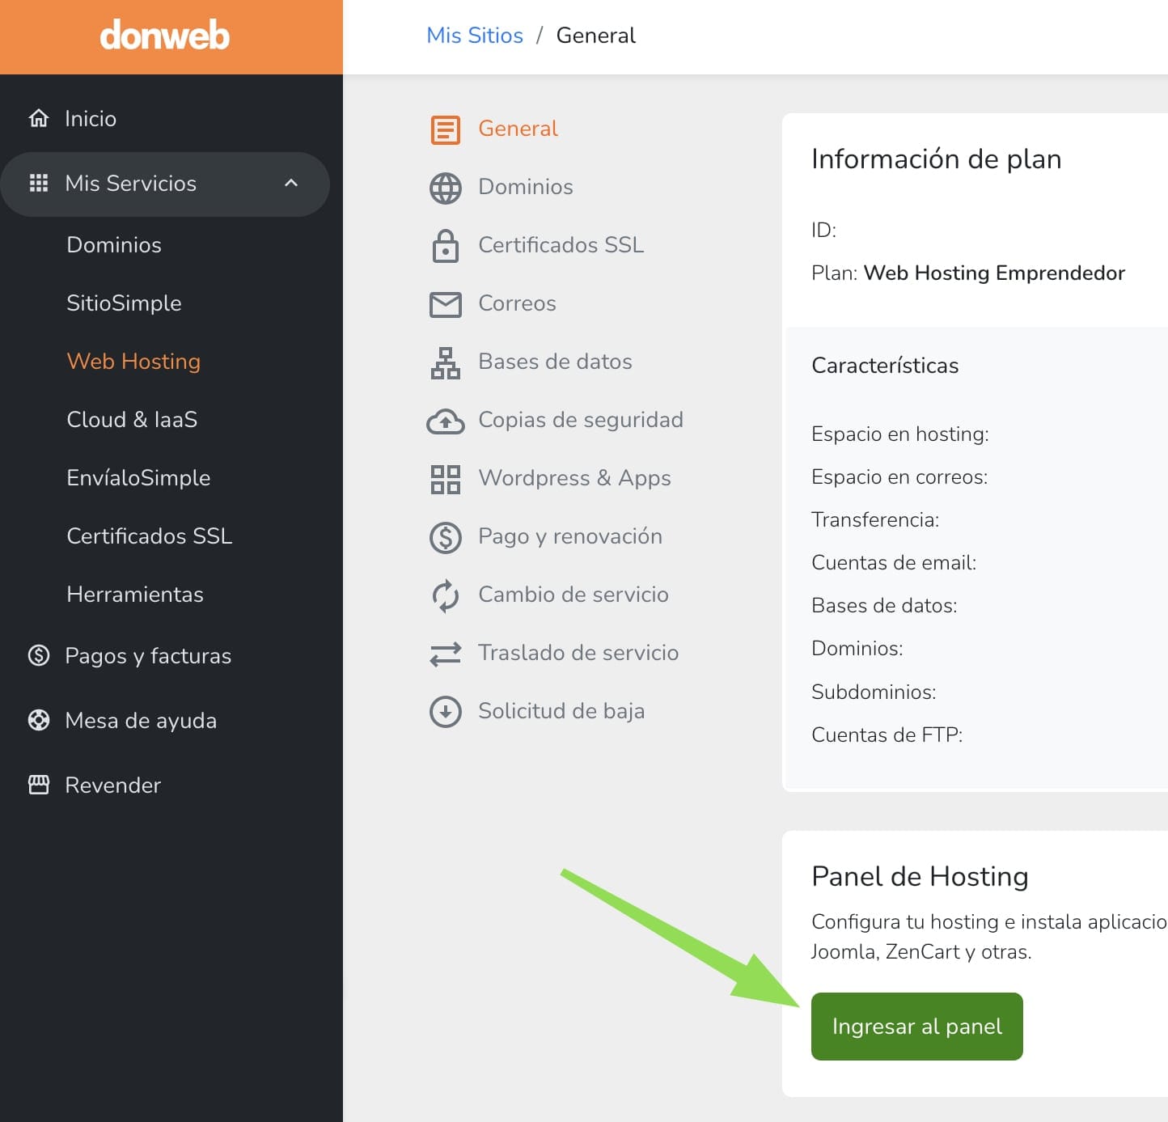This screenshot has height=1122, width=1168.
Task: Follow the Mis Sitios breadcrumb link
Action: point(475,36)
